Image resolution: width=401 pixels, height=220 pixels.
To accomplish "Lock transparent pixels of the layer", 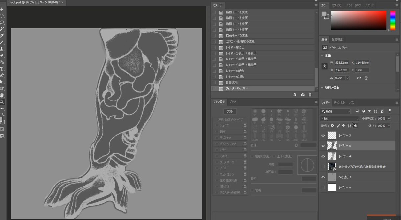I will [x=333, y=126].
